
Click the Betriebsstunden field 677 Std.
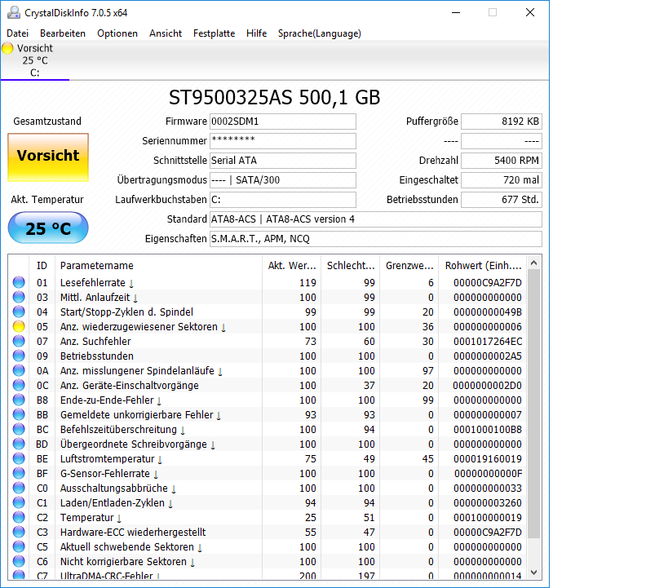coord(502,200)
